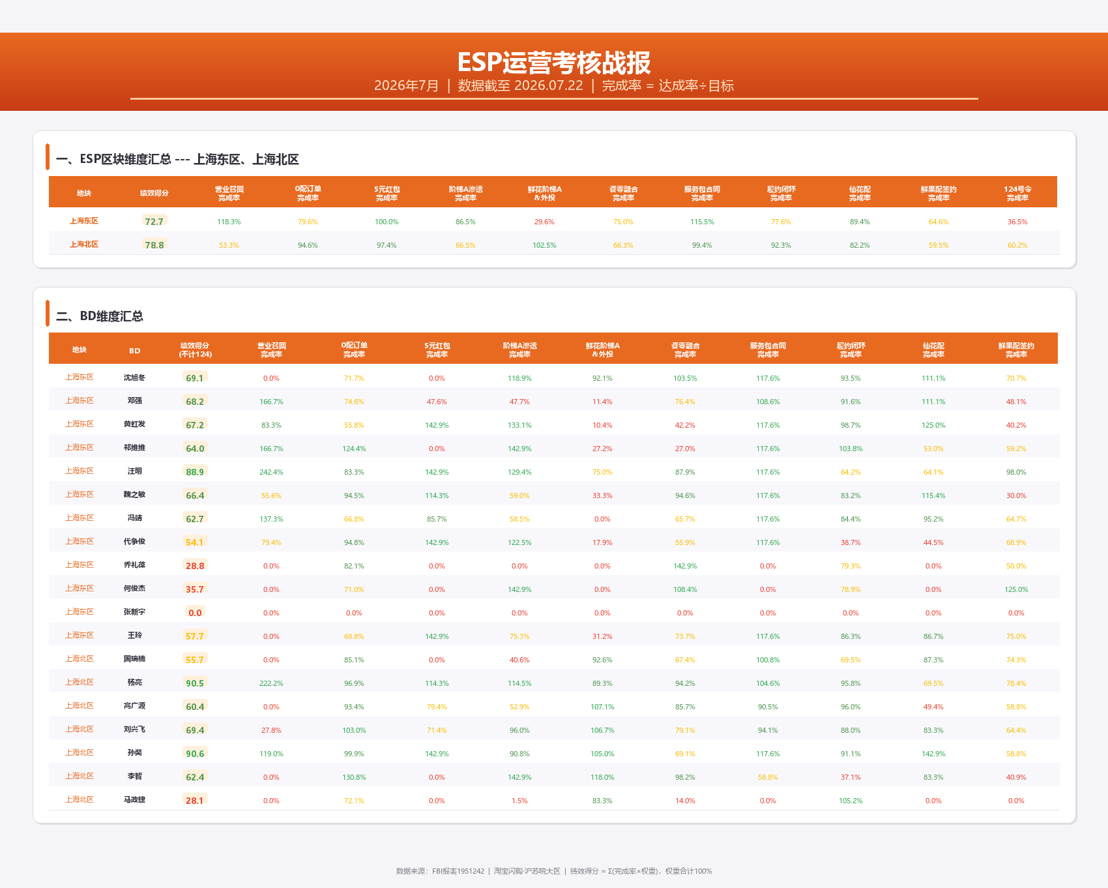Click the BD column header
1108x888 pixels.
tap(135, 351)
